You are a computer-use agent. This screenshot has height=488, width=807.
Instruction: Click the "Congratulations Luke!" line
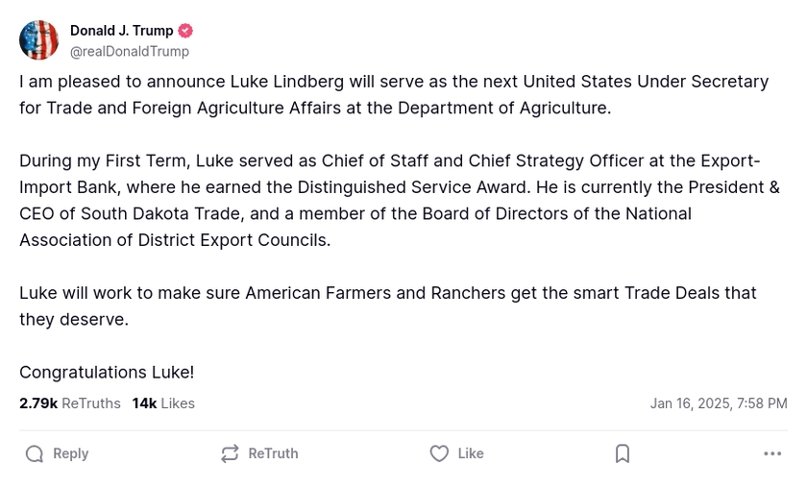coord(107,372)
